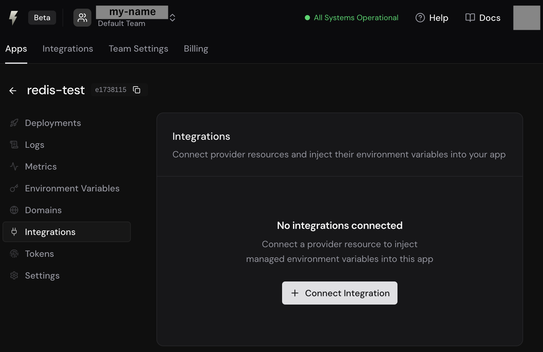This screenshot has height=352, width=543.
Task: Open Environment Variables in sidebar
Action: pyautogui.click(x=67, y=189)
